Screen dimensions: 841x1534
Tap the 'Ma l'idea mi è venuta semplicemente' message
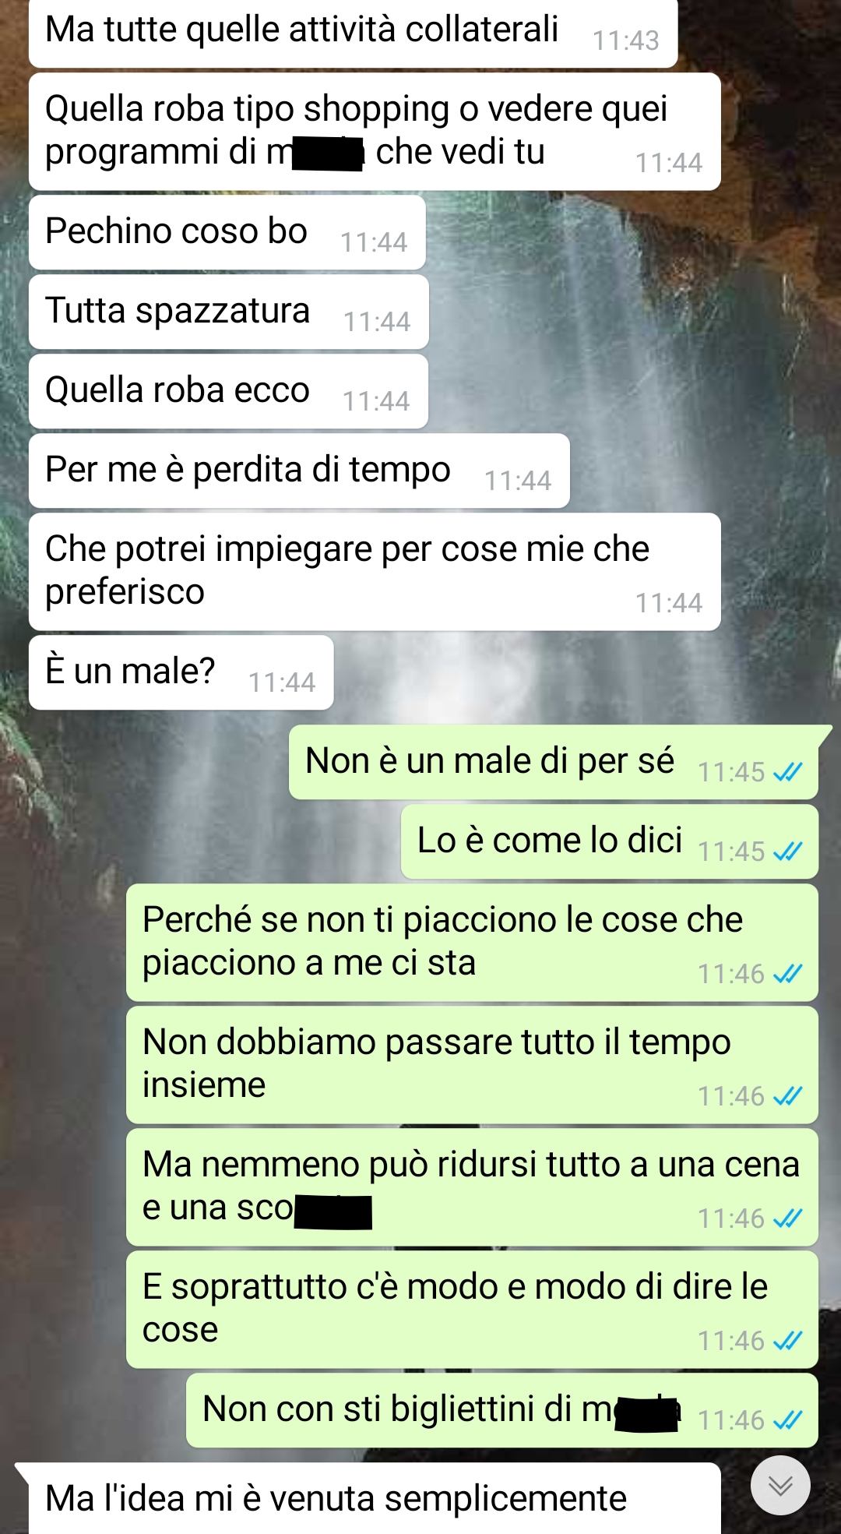pos(375,1498)
